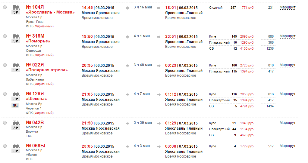This screenshot has width=308, height=163.
Task: Click the train icon for № 068Ы
Action: (16, 146)
